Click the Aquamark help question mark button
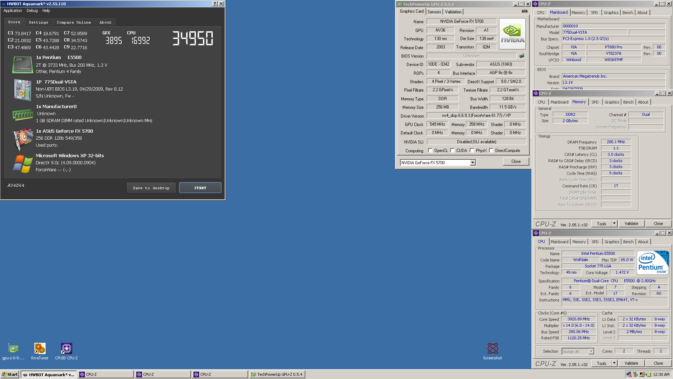Screen dimensions: 673x379 (215, 4)
